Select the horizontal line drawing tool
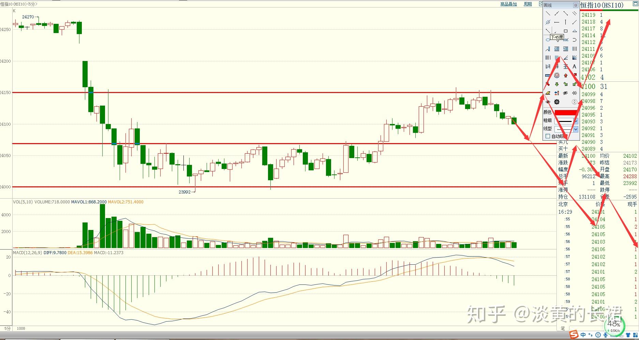The height and width of the screenshot is (340, 639). [x=557, y=22]
